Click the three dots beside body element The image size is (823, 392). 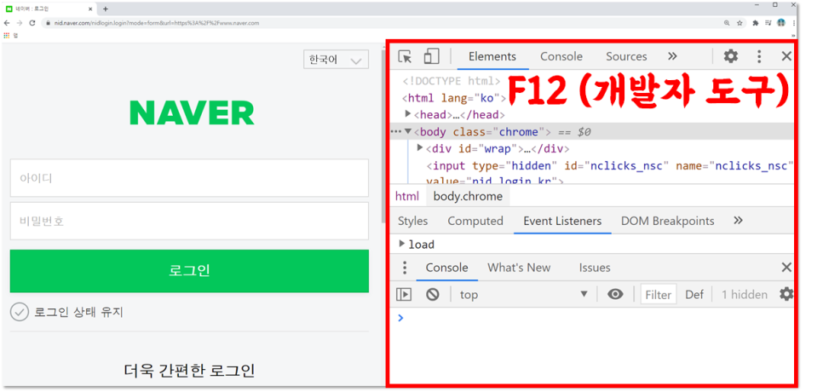pos(396,131)
